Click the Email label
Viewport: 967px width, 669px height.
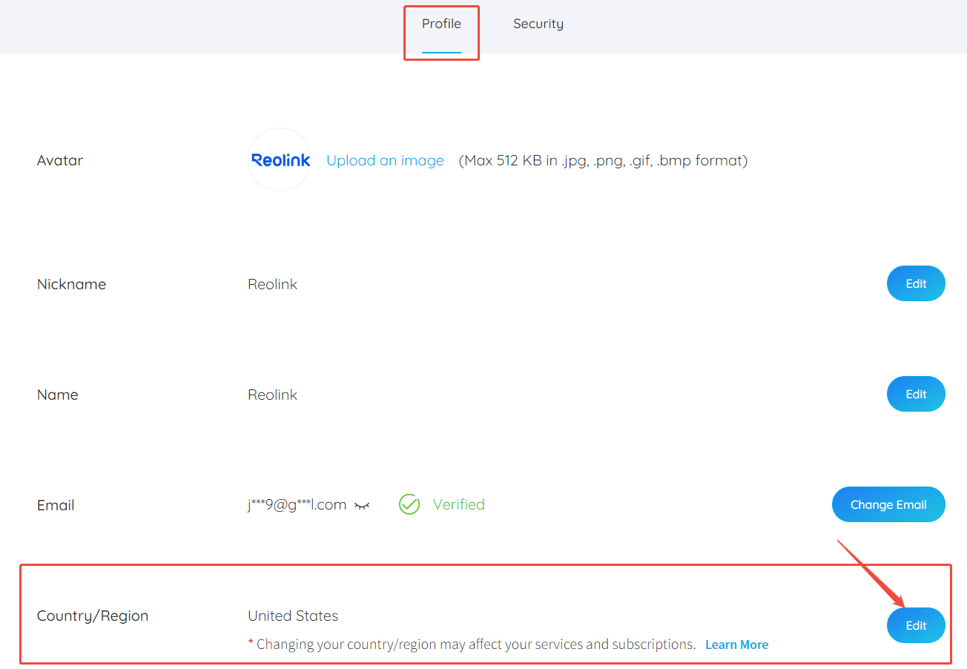coord(56,505)
